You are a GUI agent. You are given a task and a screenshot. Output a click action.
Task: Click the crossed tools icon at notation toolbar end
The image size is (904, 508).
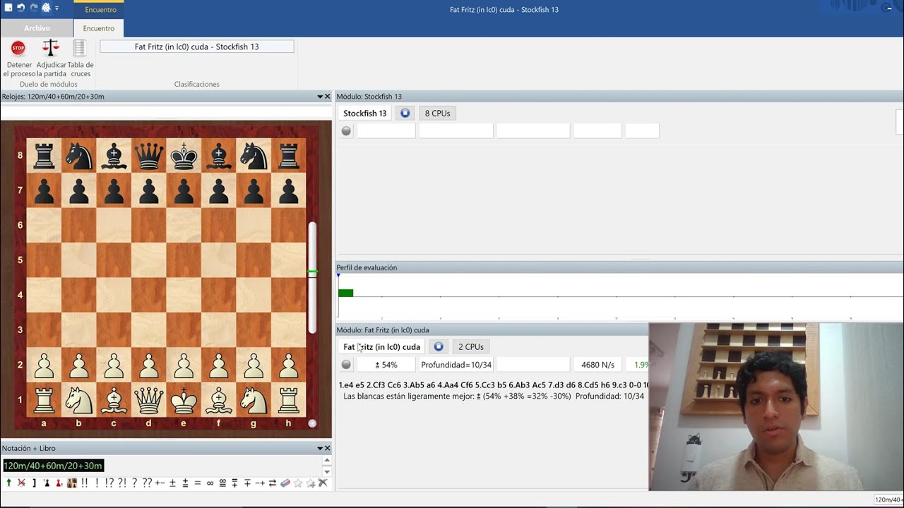323,483
